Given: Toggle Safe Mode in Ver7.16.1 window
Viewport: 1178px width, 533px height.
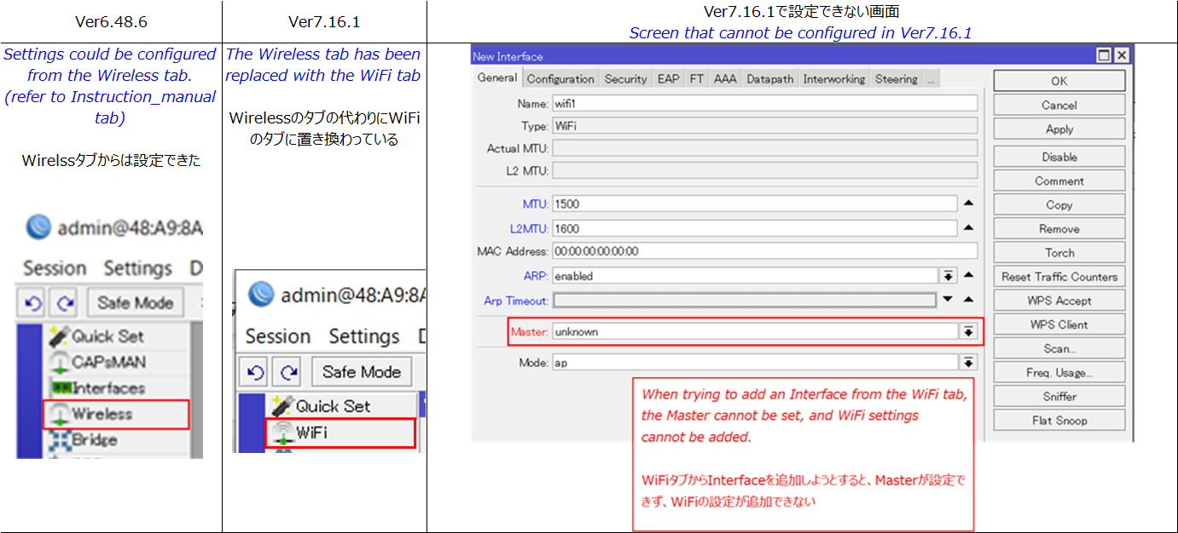Looking at the screenshot, I should coord(362,372).
